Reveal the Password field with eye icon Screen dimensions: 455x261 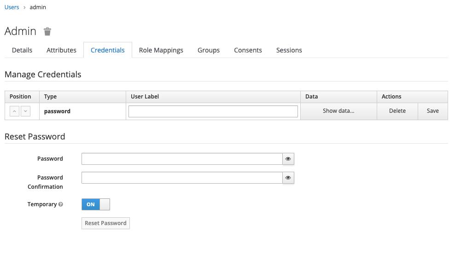click(288, 159)
